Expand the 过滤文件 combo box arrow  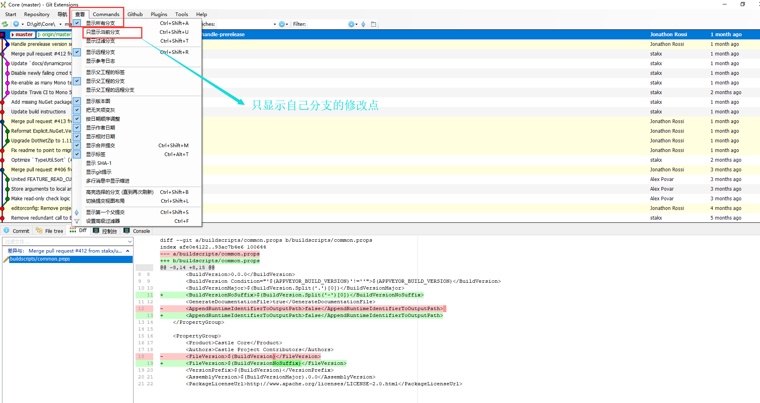tap(130, 242)
